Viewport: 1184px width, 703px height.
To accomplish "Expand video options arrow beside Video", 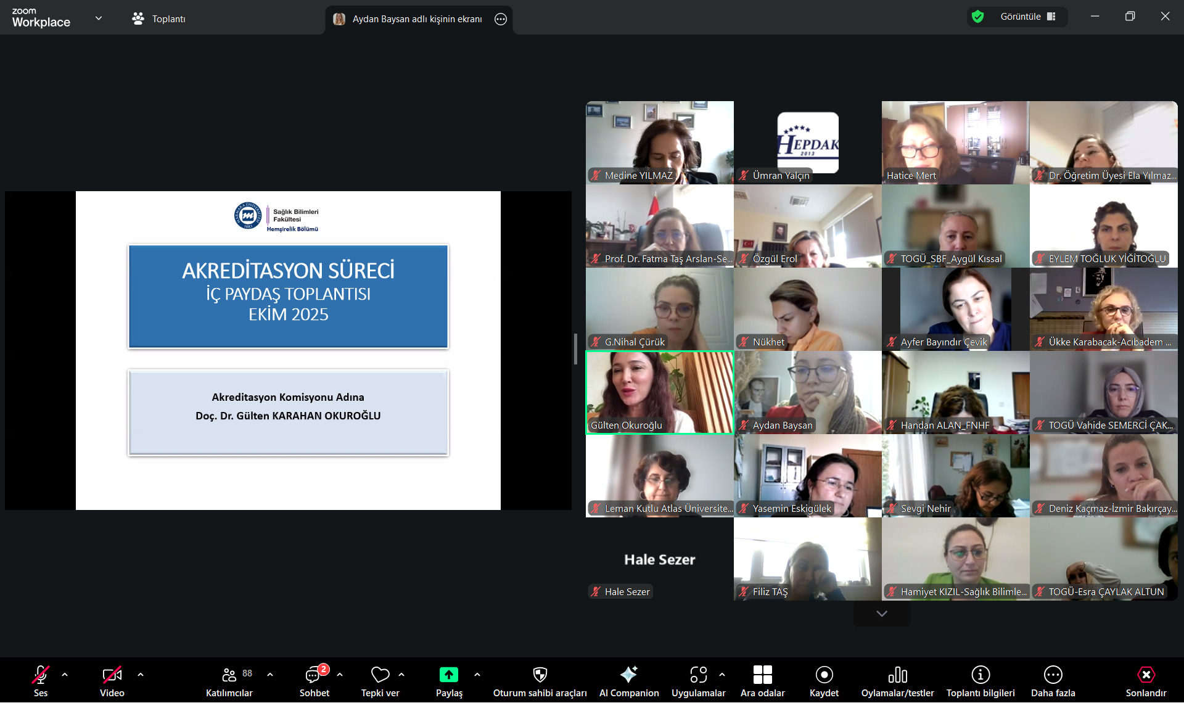I will pyautogui.click(x=141, y=675).
